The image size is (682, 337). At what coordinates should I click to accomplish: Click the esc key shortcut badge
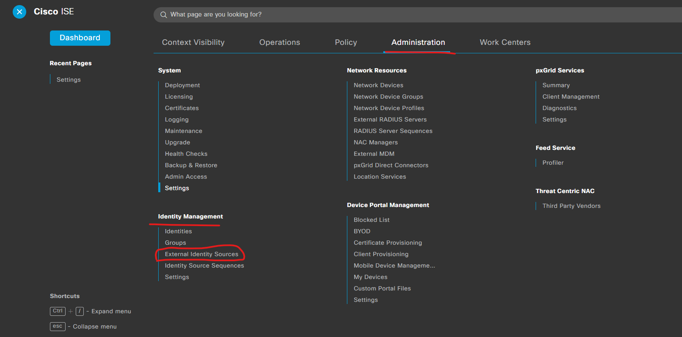[x=58, y=326]
